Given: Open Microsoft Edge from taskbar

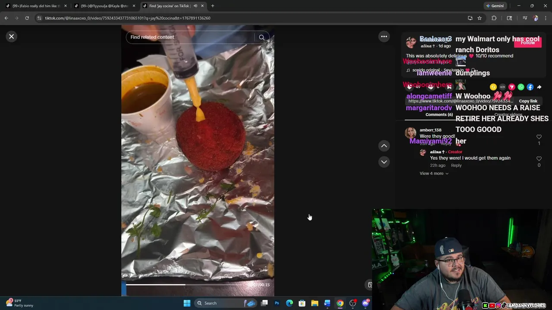Looking at the screenshot, I should tap(289, 303).
